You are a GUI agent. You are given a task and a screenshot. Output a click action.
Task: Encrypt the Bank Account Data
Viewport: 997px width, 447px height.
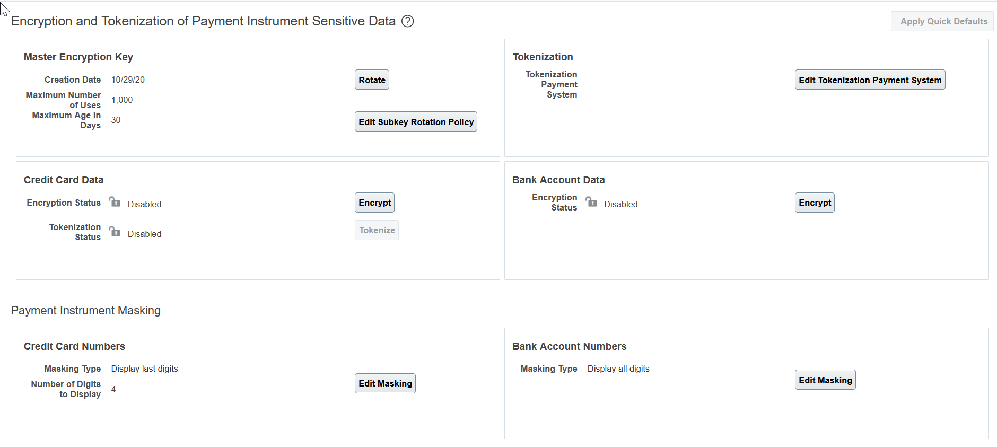(x=815, y=202)
